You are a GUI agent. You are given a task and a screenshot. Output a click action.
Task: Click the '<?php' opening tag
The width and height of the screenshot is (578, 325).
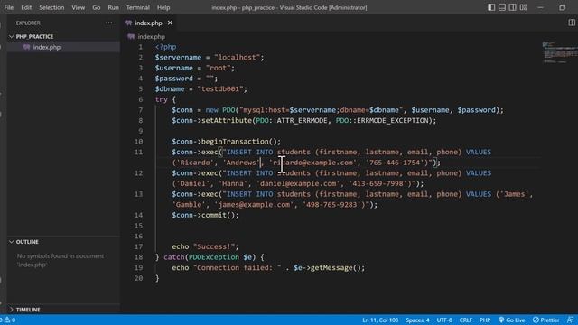[165, 47]
